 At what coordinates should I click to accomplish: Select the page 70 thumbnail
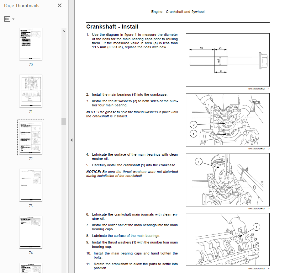click(31, 44)
